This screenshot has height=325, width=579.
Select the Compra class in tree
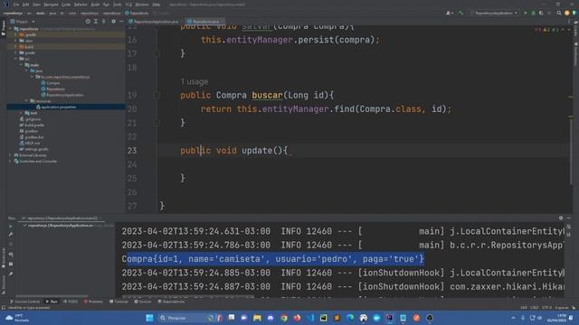pos(51,83)
